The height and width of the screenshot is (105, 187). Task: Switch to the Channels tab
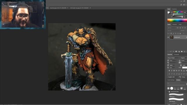pyautogui.click(x=174, y=24)
